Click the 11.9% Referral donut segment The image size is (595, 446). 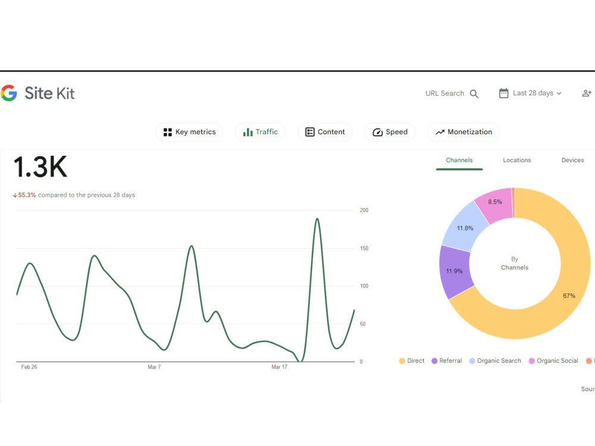click(x=454, y=271)
